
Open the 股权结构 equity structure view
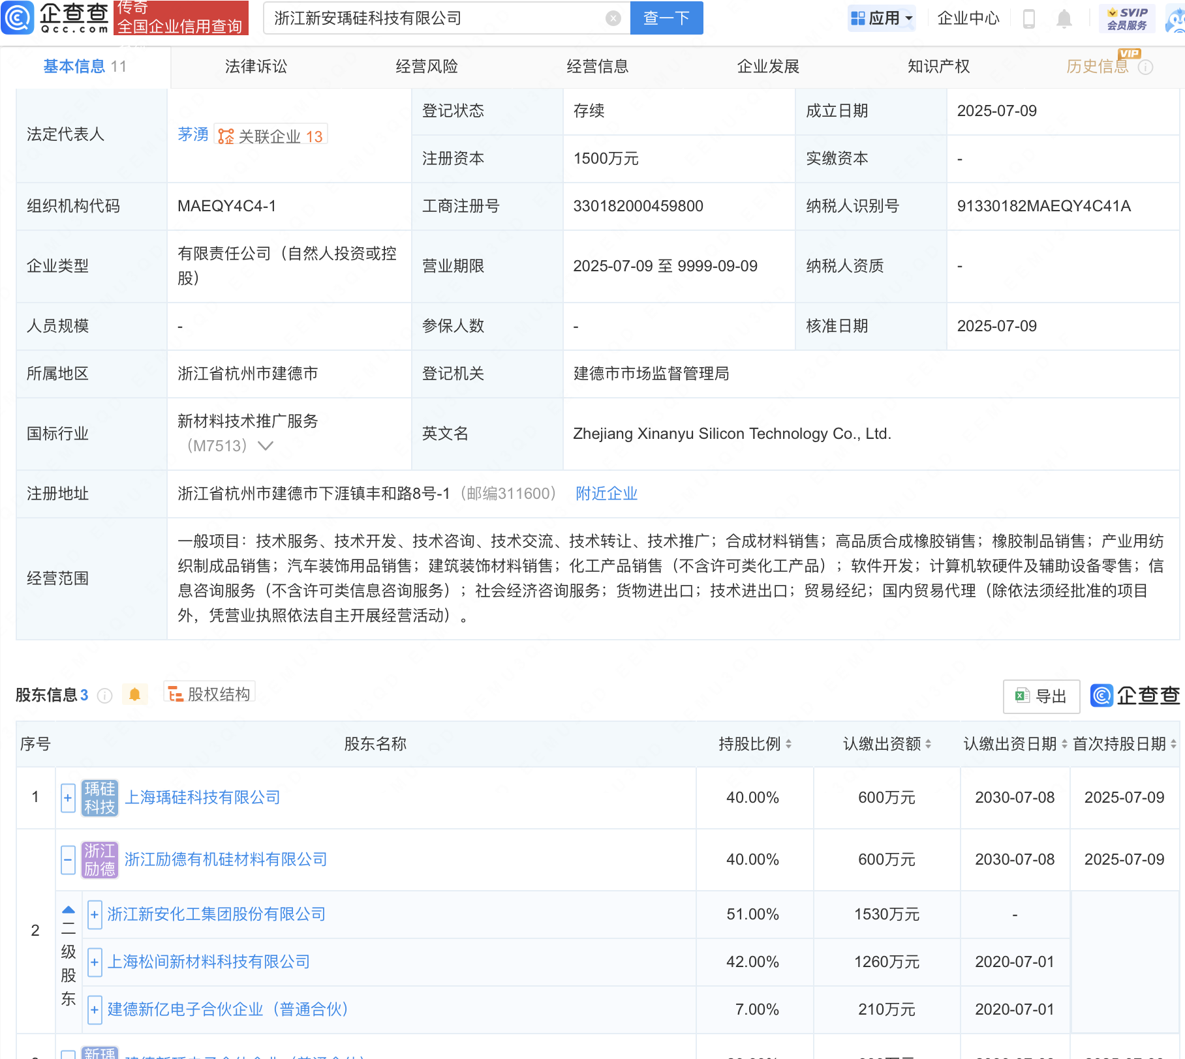click(209, 694)
